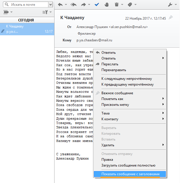Open the message list sort options dropdown

[46, 12]
